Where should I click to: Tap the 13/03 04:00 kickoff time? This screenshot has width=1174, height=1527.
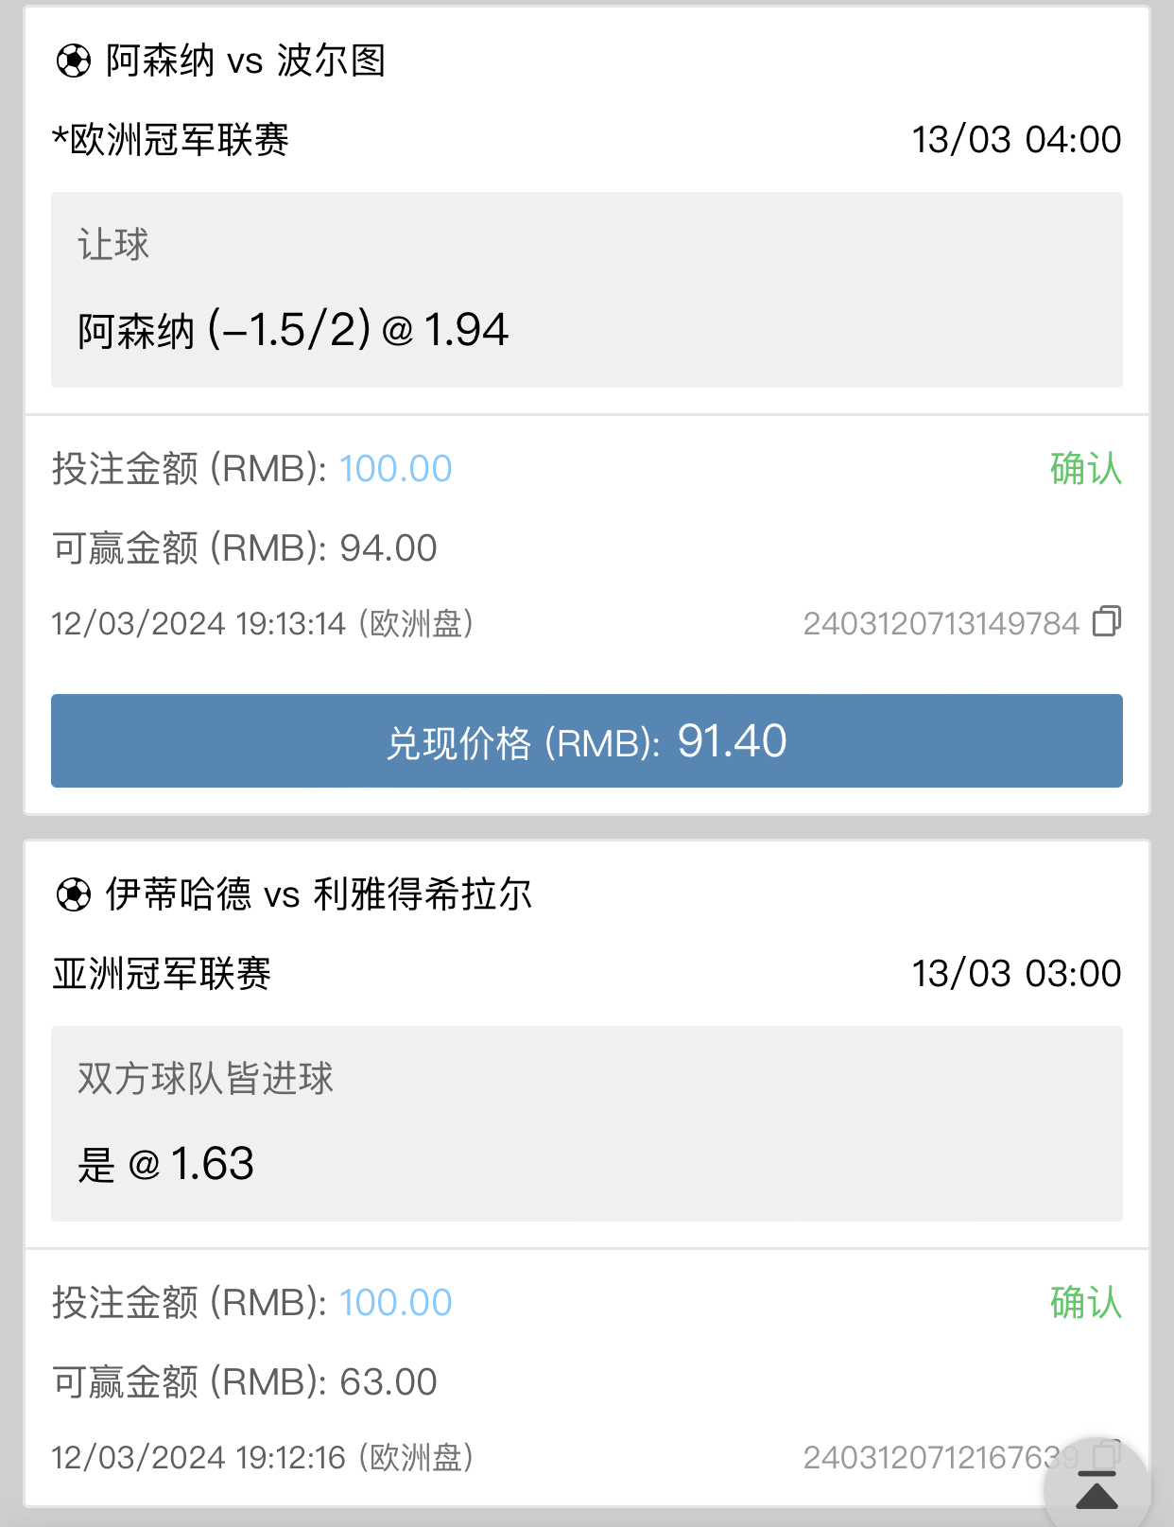click(1016, 140)
